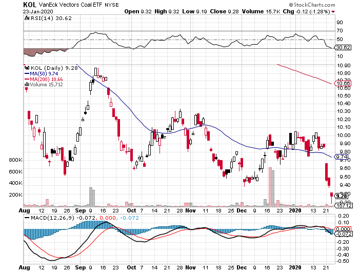Click the MA(200) 10.66 price tag
359x272 pixels.
343,84
